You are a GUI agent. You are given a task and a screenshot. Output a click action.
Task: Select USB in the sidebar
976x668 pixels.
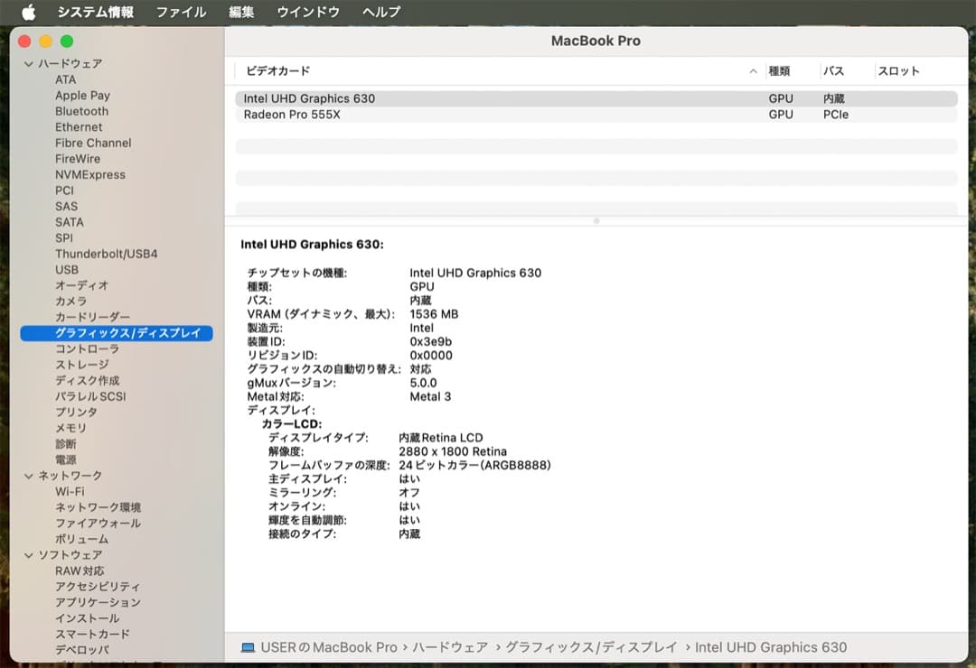[67, 270]
